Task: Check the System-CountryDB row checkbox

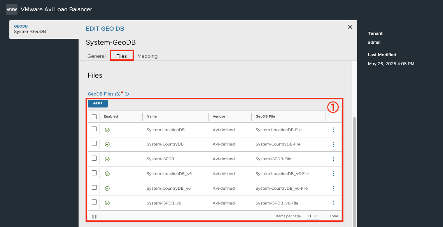Action: [x=95, y=144]
